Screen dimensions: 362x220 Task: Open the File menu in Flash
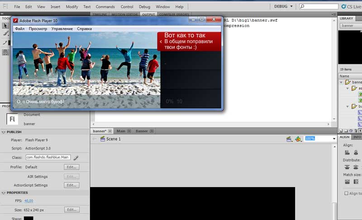[17, 7]
